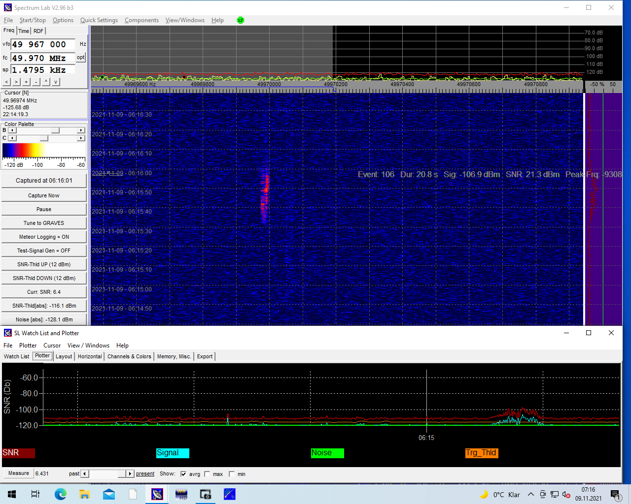Viewport: 631px width, 504px height.
Task: Enable the 'min' checkbox
Action: pos(232,474)
